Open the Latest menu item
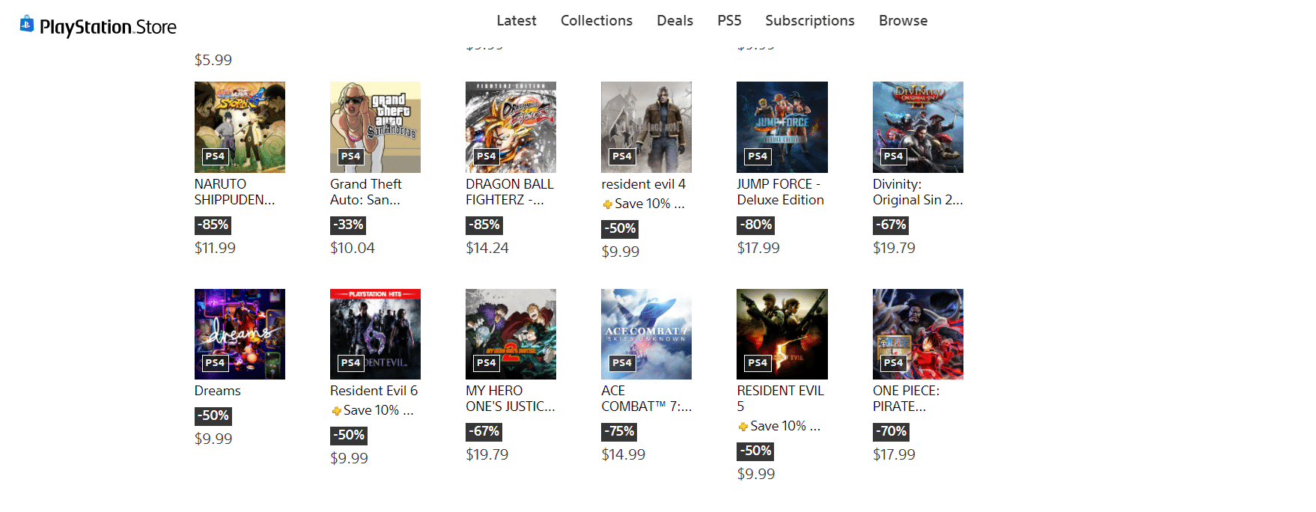This screenshot has width=1316, height=512. [517, 21]
